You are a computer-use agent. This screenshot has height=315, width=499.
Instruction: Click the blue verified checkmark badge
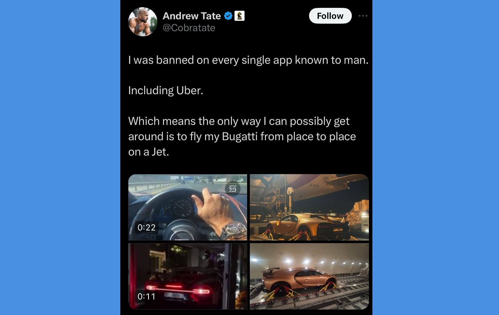228,16
